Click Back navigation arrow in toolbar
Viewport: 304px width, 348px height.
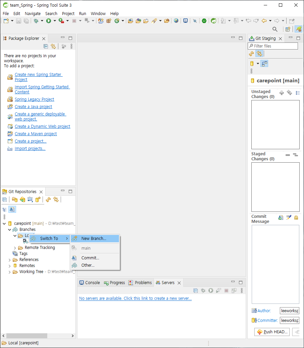coord(264,21)
